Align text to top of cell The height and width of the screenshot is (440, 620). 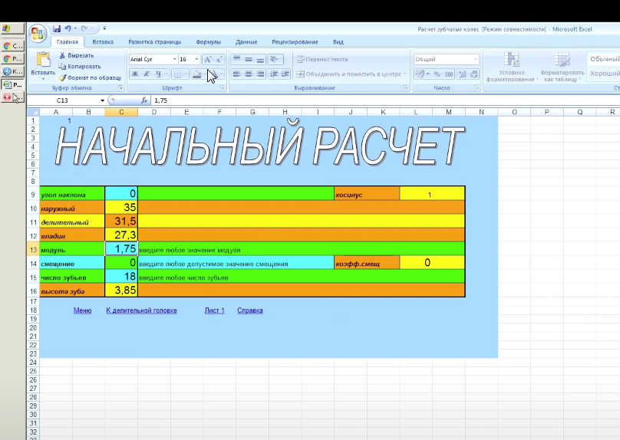tap(236, 60)
